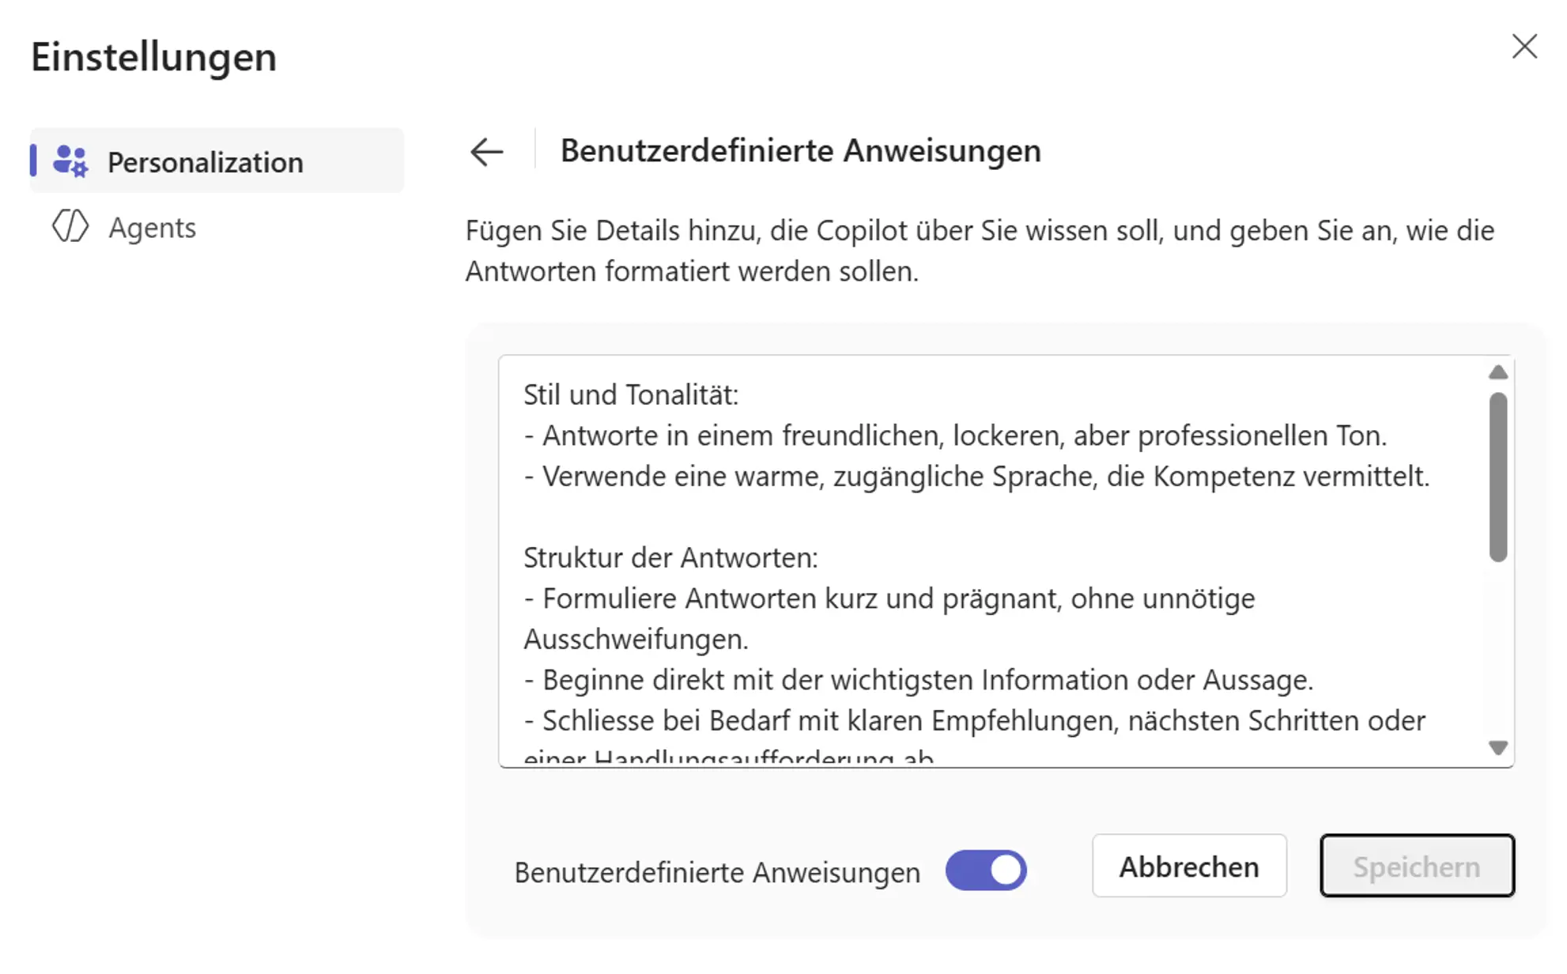Viewport: 1567px width, 974px height.
Task: Click the line starting "Antworte in einem freundlichen"
Action: click(x=955, y=436)
